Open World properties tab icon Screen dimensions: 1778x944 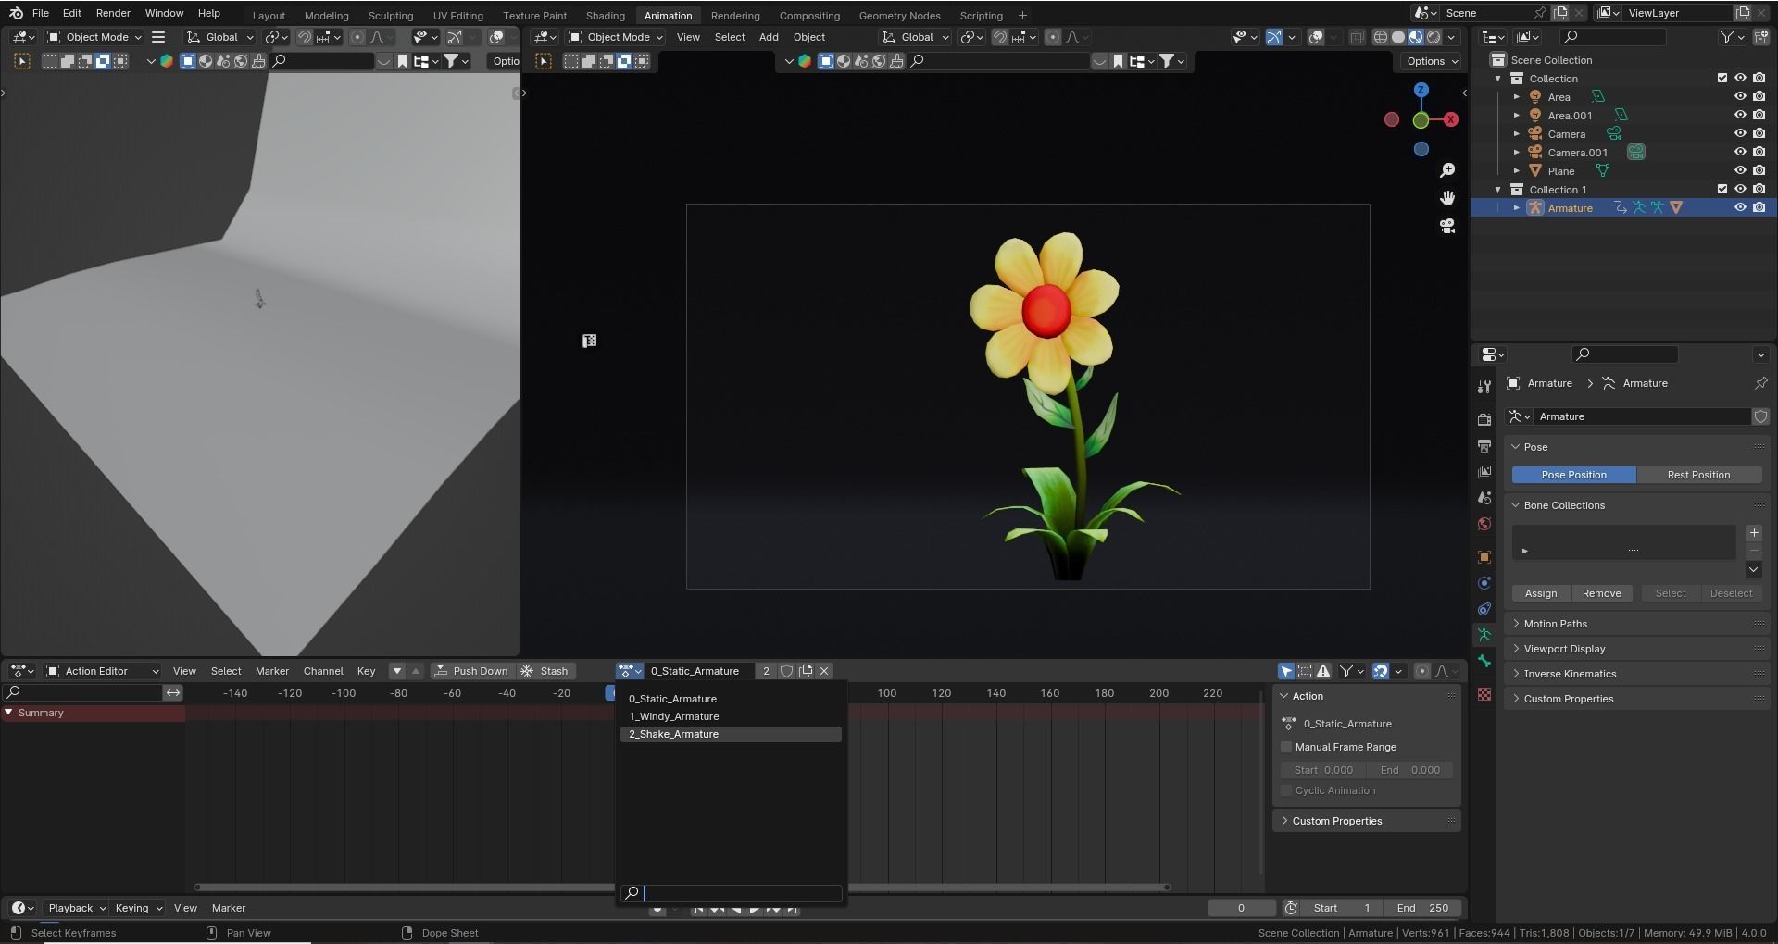point(1484,524)
